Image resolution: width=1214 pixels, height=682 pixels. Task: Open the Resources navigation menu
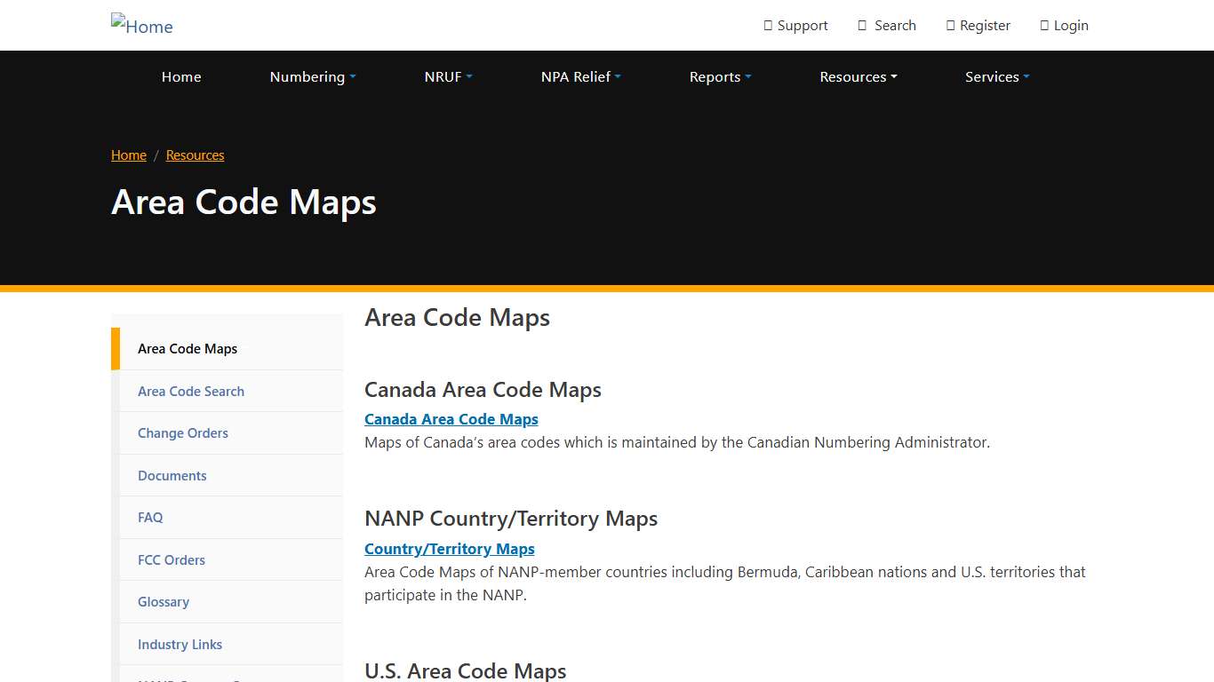[858, 76]
